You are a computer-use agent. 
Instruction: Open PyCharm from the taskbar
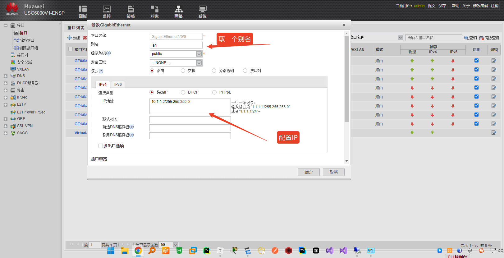coord(207,251)
